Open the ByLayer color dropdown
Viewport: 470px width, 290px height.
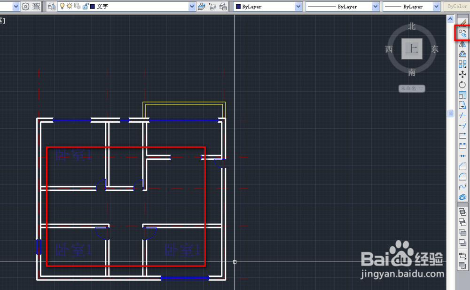(x=298, y=6)
